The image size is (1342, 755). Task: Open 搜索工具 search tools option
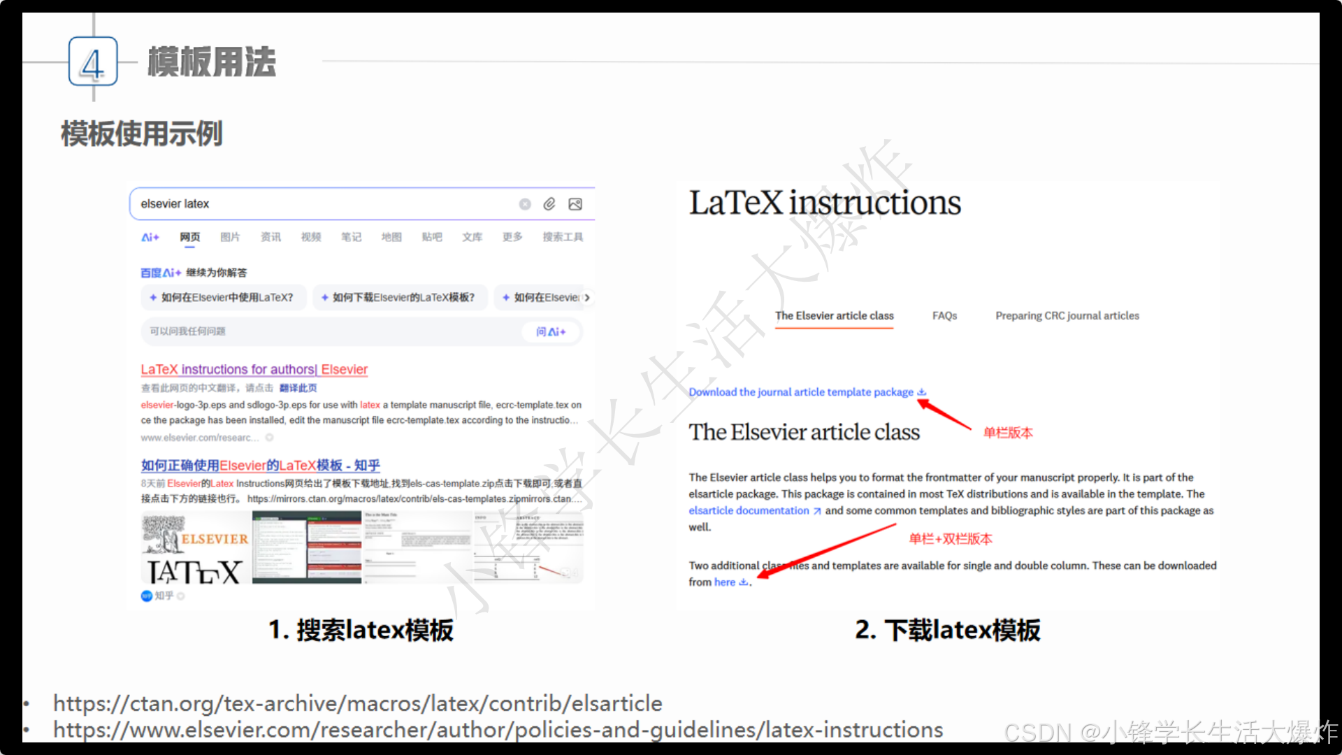coord(563,237)
